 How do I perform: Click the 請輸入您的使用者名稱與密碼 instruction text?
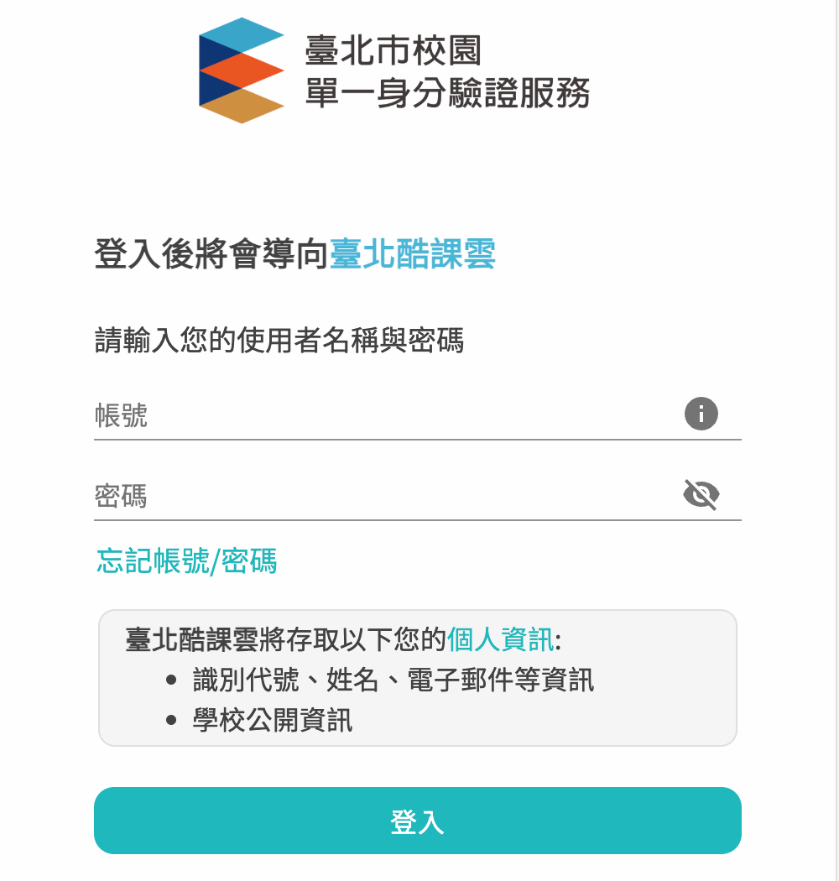coord(279,341)
